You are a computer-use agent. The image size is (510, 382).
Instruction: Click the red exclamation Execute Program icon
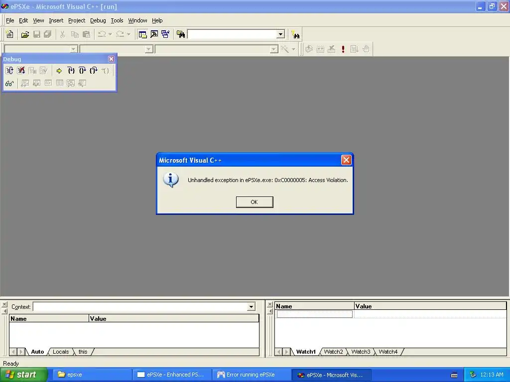point(343,49)
